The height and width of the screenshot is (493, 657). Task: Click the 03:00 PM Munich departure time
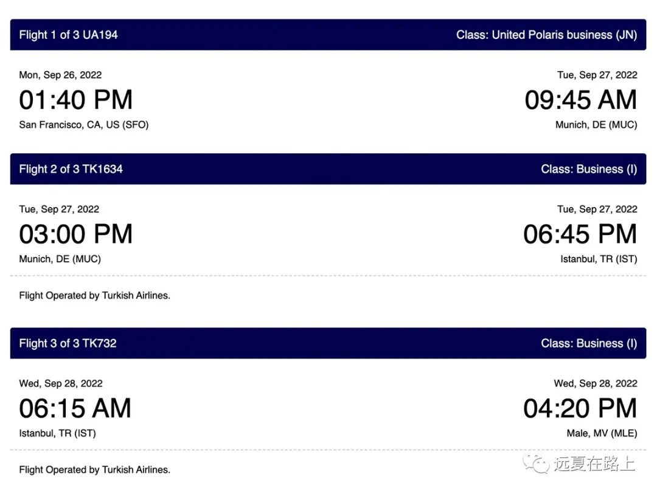(76, 234)
